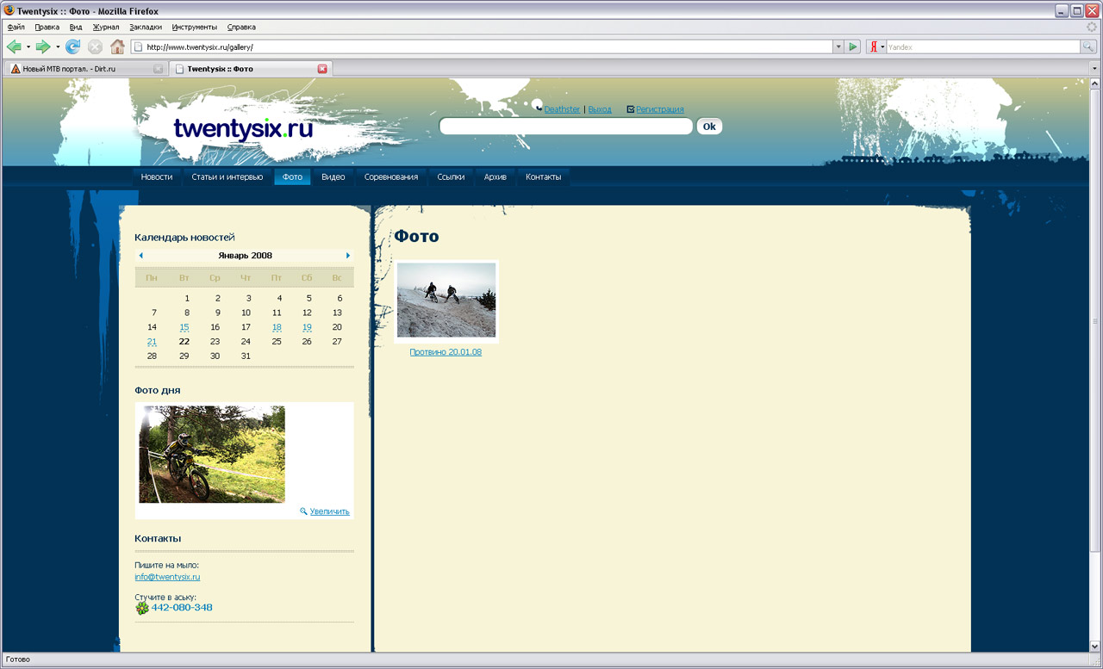Click the scrollbar down arrow
The image size is (1103, 669).
tap(1095, 645)
